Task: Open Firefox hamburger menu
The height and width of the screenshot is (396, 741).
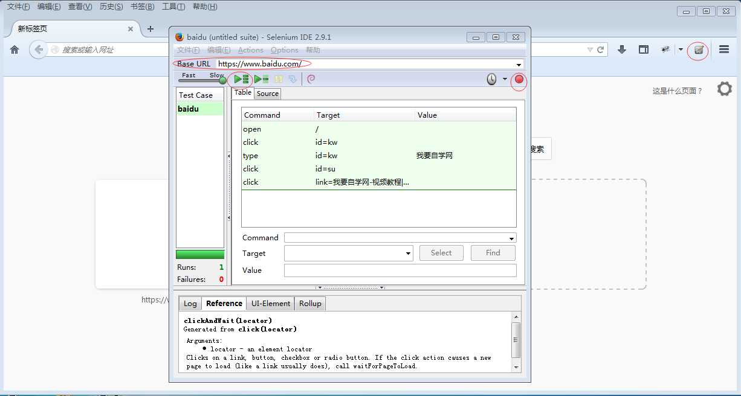Action: (x=723, y=50)
